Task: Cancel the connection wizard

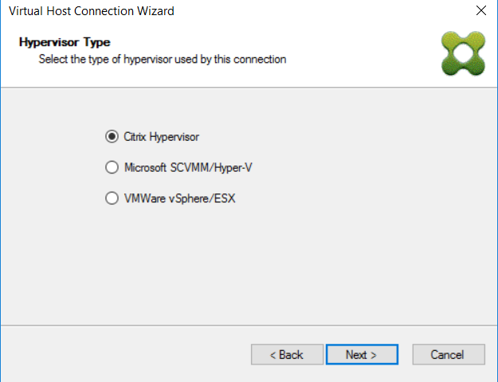Action: (x=449, y=354)
